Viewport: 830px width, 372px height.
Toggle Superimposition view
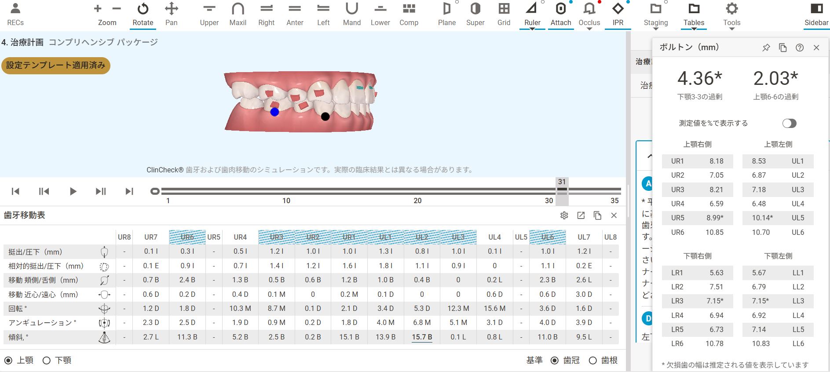pyautogui.click(x=475, y=15)
